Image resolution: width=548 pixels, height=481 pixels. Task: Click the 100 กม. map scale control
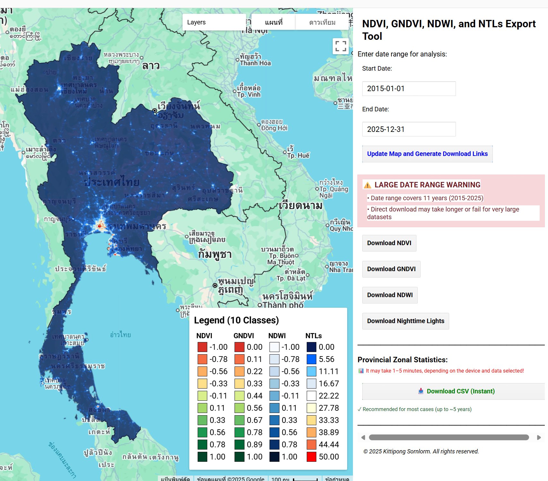[x=295, y=479]
